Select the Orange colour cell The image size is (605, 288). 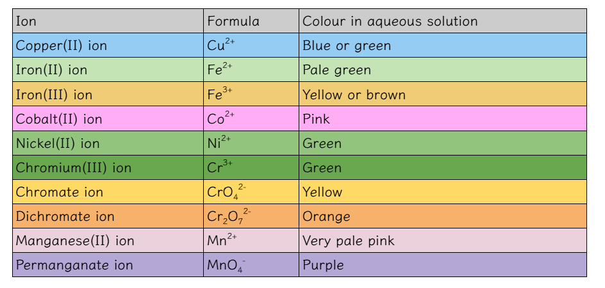443,216
